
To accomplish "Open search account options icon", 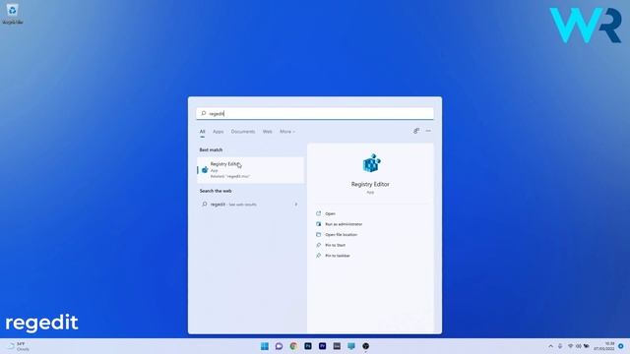I will [416, 131].
